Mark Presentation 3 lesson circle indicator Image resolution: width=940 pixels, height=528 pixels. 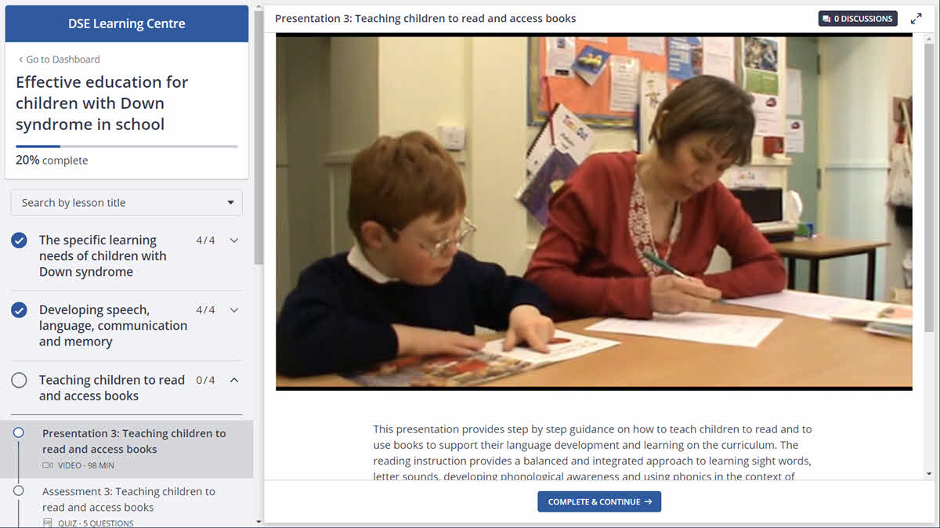pyautogui.click(x=19, y=432)
